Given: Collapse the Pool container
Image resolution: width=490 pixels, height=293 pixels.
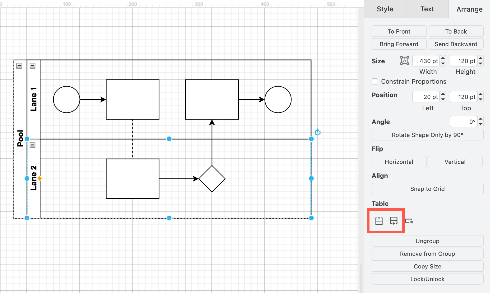Looking at the screenshot, I should coord(19,65).
